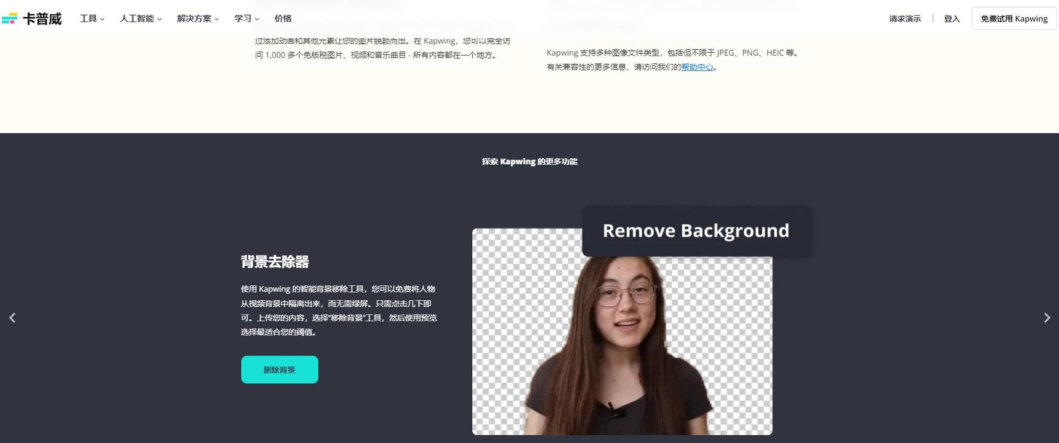This screenshot has width=1059, height=443.
Task: Click 请求演示 in the header
Action: (905, 19)
